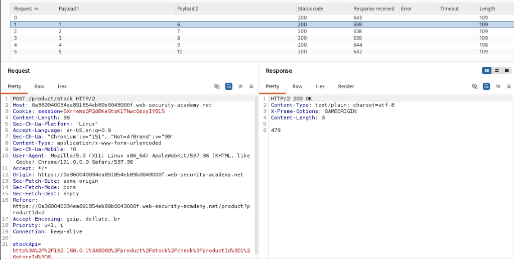Screen dimensions: 514x260
Task: Click response body value 473
Action: point(276,130)
